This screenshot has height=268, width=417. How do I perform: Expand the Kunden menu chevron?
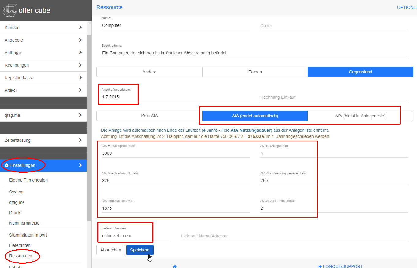[x=80, y=28]
